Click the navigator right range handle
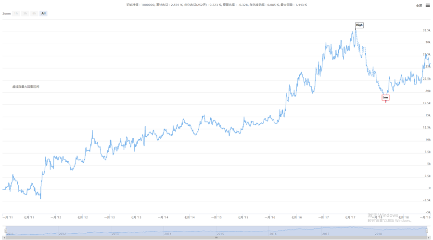This screenshot has height=240, width=433. point(427,231)
